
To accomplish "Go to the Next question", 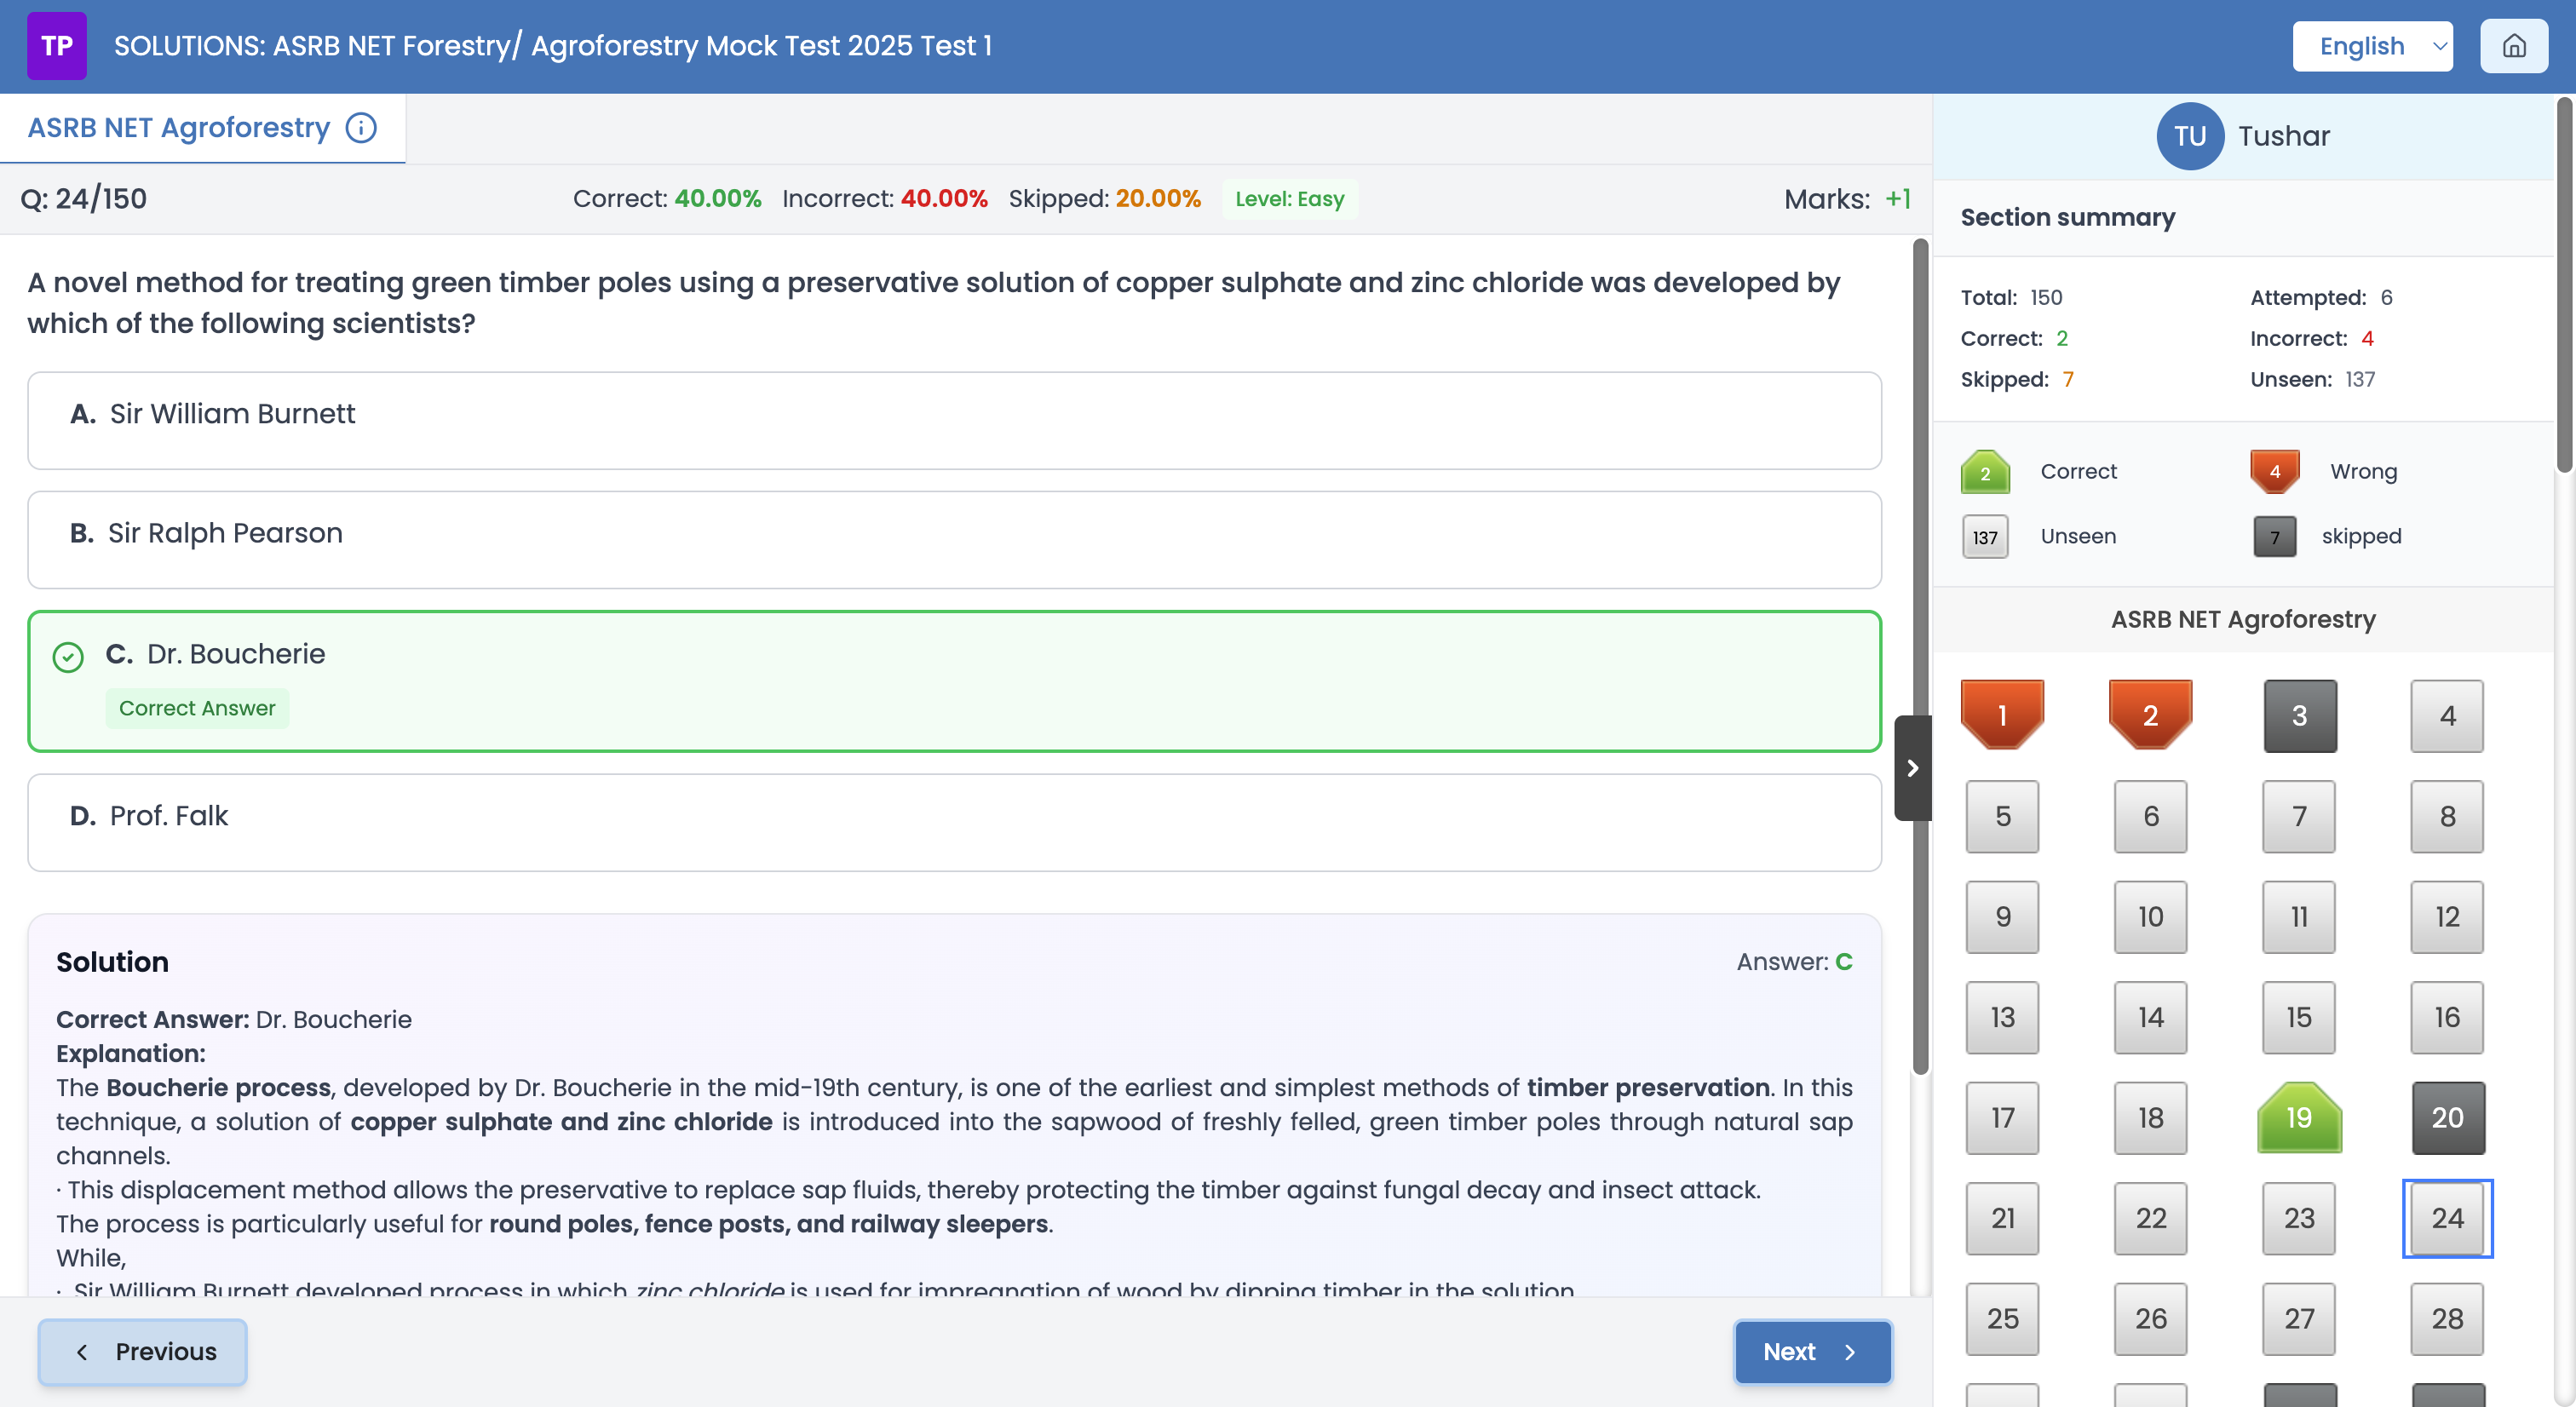I will point(1812,1351).
